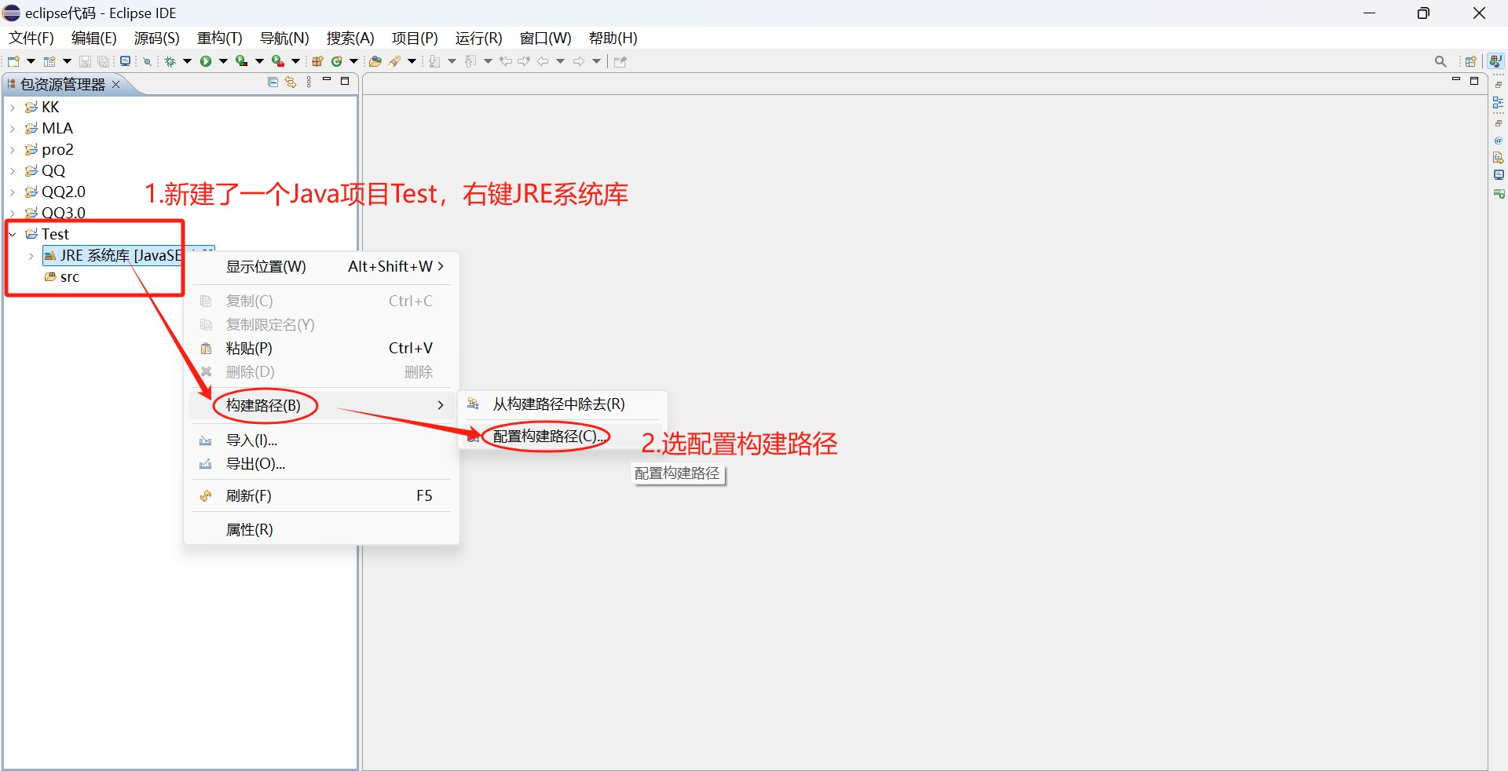Click the Save toolbar icon
The height and width of the screenshot is (771, 1508).
click(85, 61)
